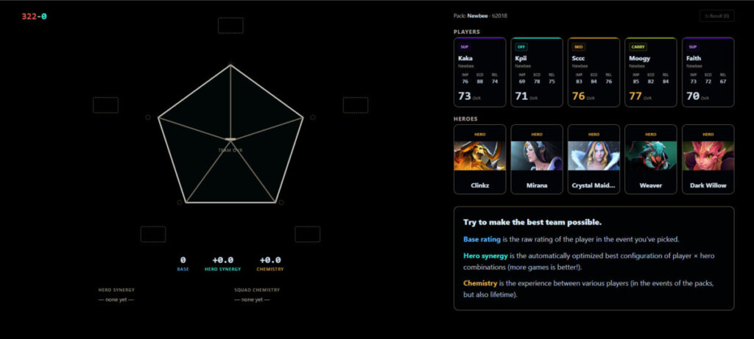Click the OFF role badge on Kpii's card
Image resolution: width=754 pixels, height=339 pixels.
pos(521,47)
